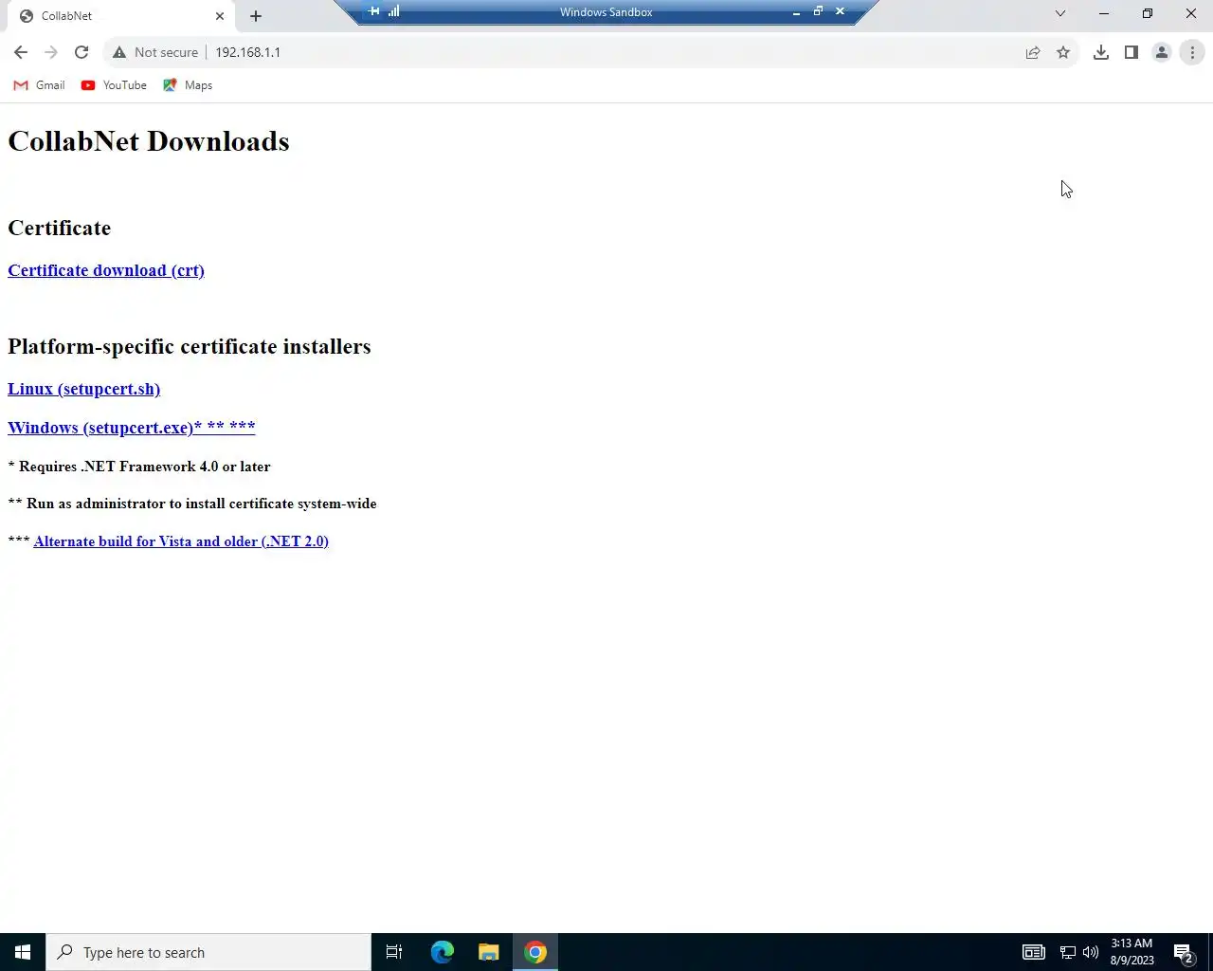Open the notification center icon
This screenshot has height=971, width=1213.
pyautogui.click(x=1184, y=952)
